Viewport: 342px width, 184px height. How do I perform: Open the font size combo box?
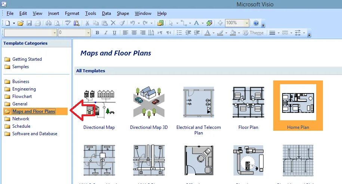[74, 33]
